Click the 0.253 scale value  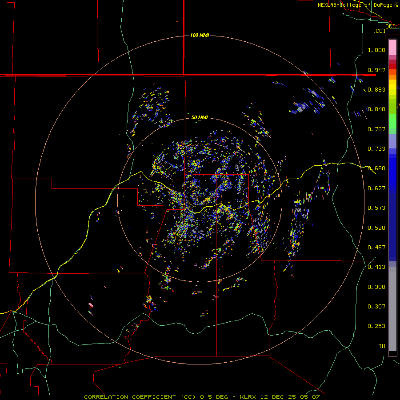click(376, 326)
